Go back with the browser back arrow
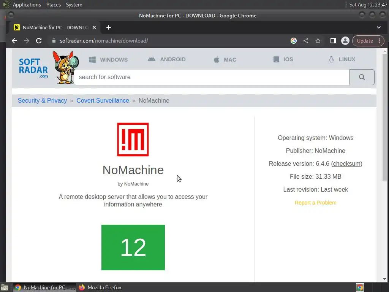The height and width of the screenshot is (292, 389). coord(14,41)
